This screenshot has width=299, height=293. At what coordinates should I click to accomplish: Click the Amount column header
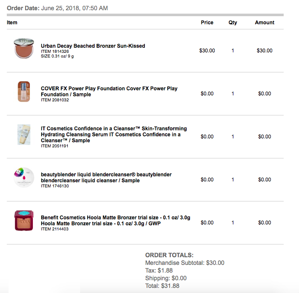(264, 23)
